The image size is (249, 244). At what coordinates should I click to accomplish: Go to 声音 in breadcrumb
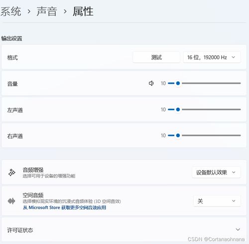47,11
